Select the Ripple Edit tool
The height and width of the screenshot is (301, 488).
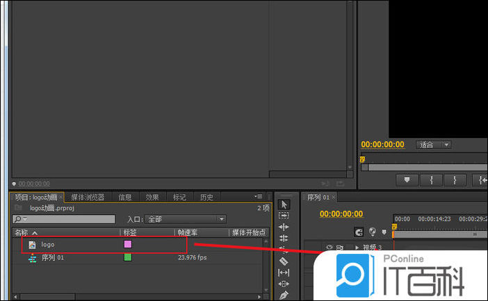pos(284,227)
